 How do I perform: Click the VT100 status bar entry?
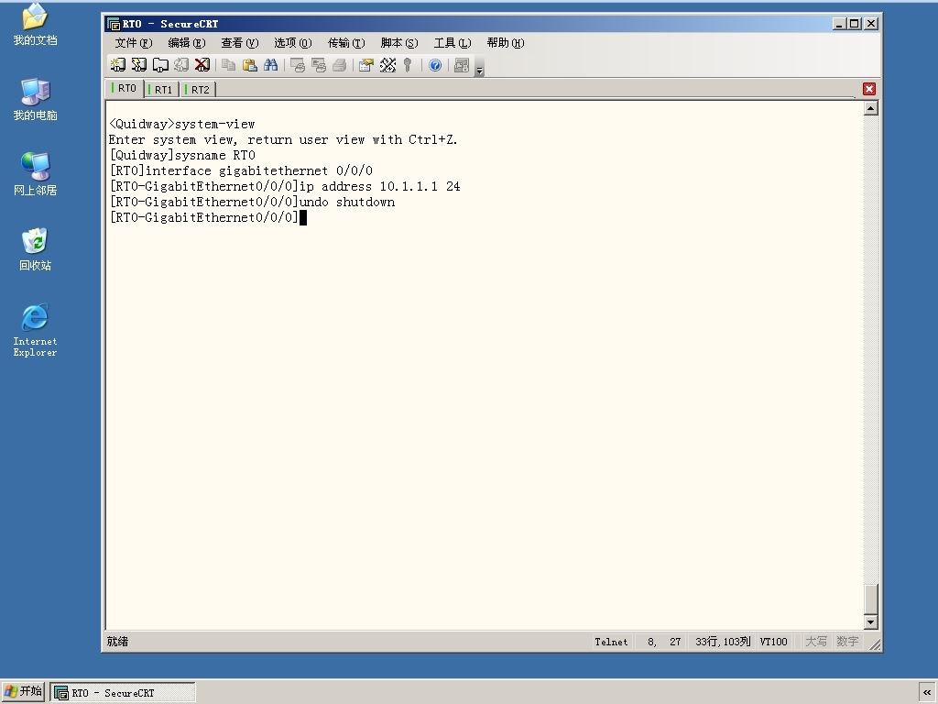(773, 642)
